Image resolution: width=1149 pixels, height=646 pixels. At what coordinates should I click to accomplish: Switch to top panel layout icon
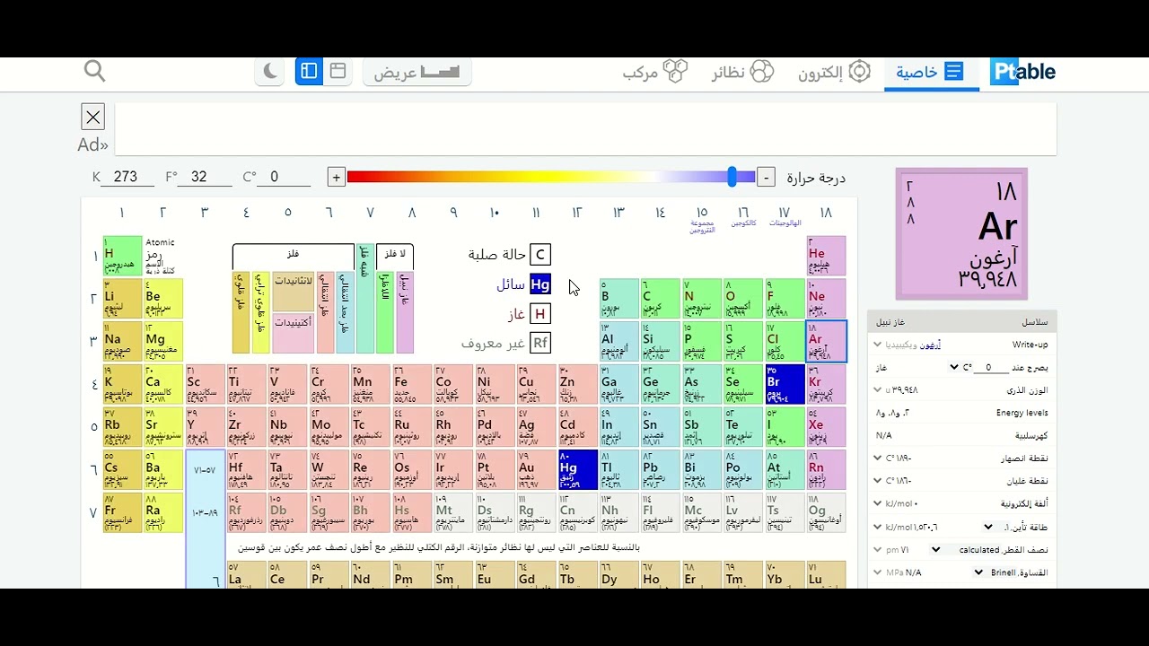coord(338,71)
